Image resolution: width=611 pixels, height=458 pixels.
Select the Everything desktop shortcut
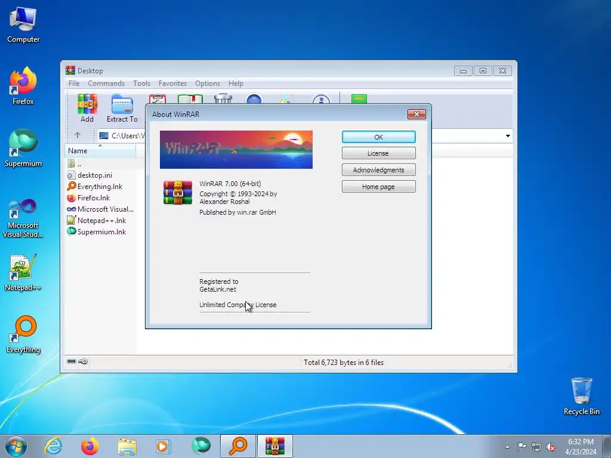23,335
